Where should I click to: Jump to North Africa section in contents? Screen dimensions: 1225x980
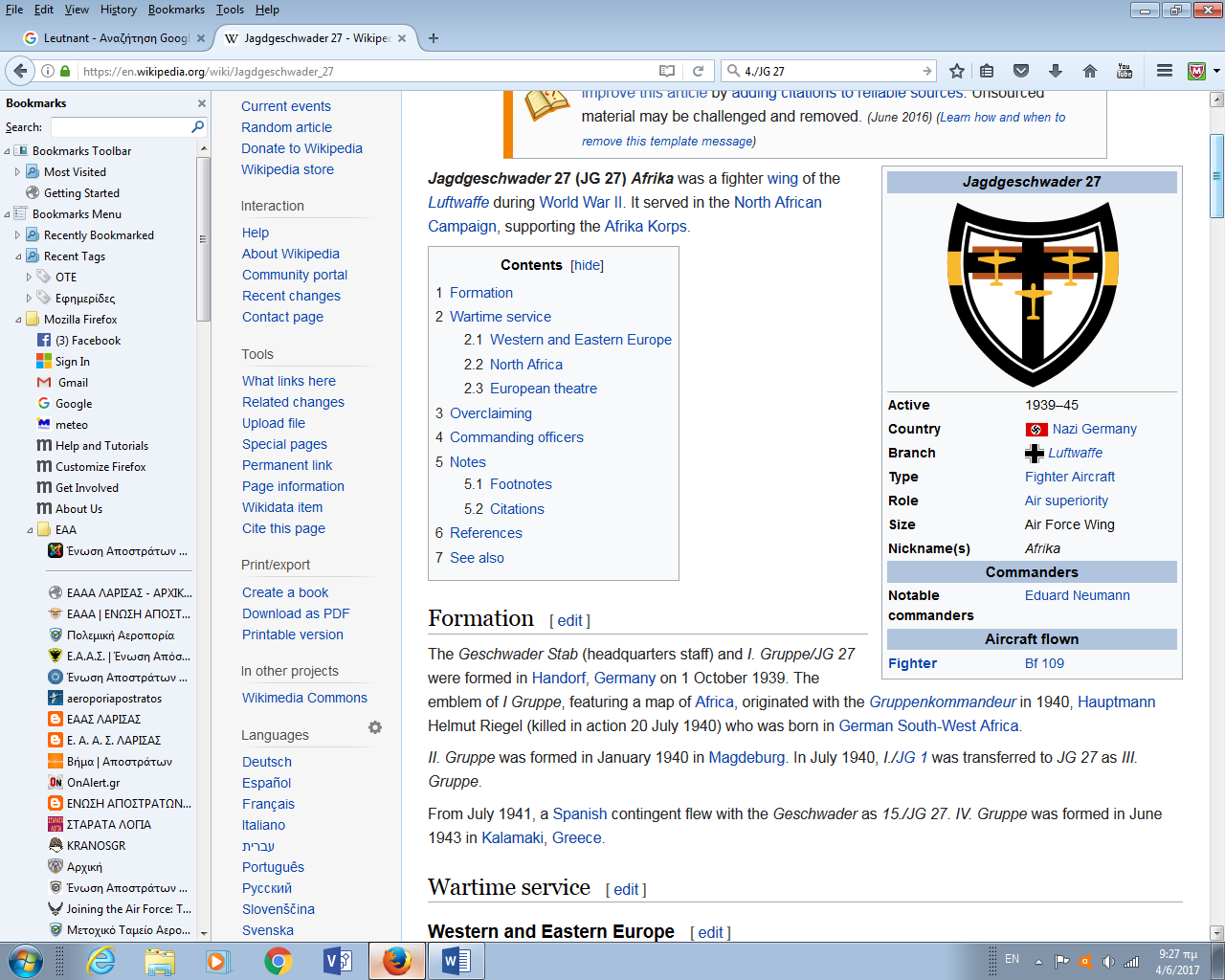pyautogui.click(x=526, y=365)
